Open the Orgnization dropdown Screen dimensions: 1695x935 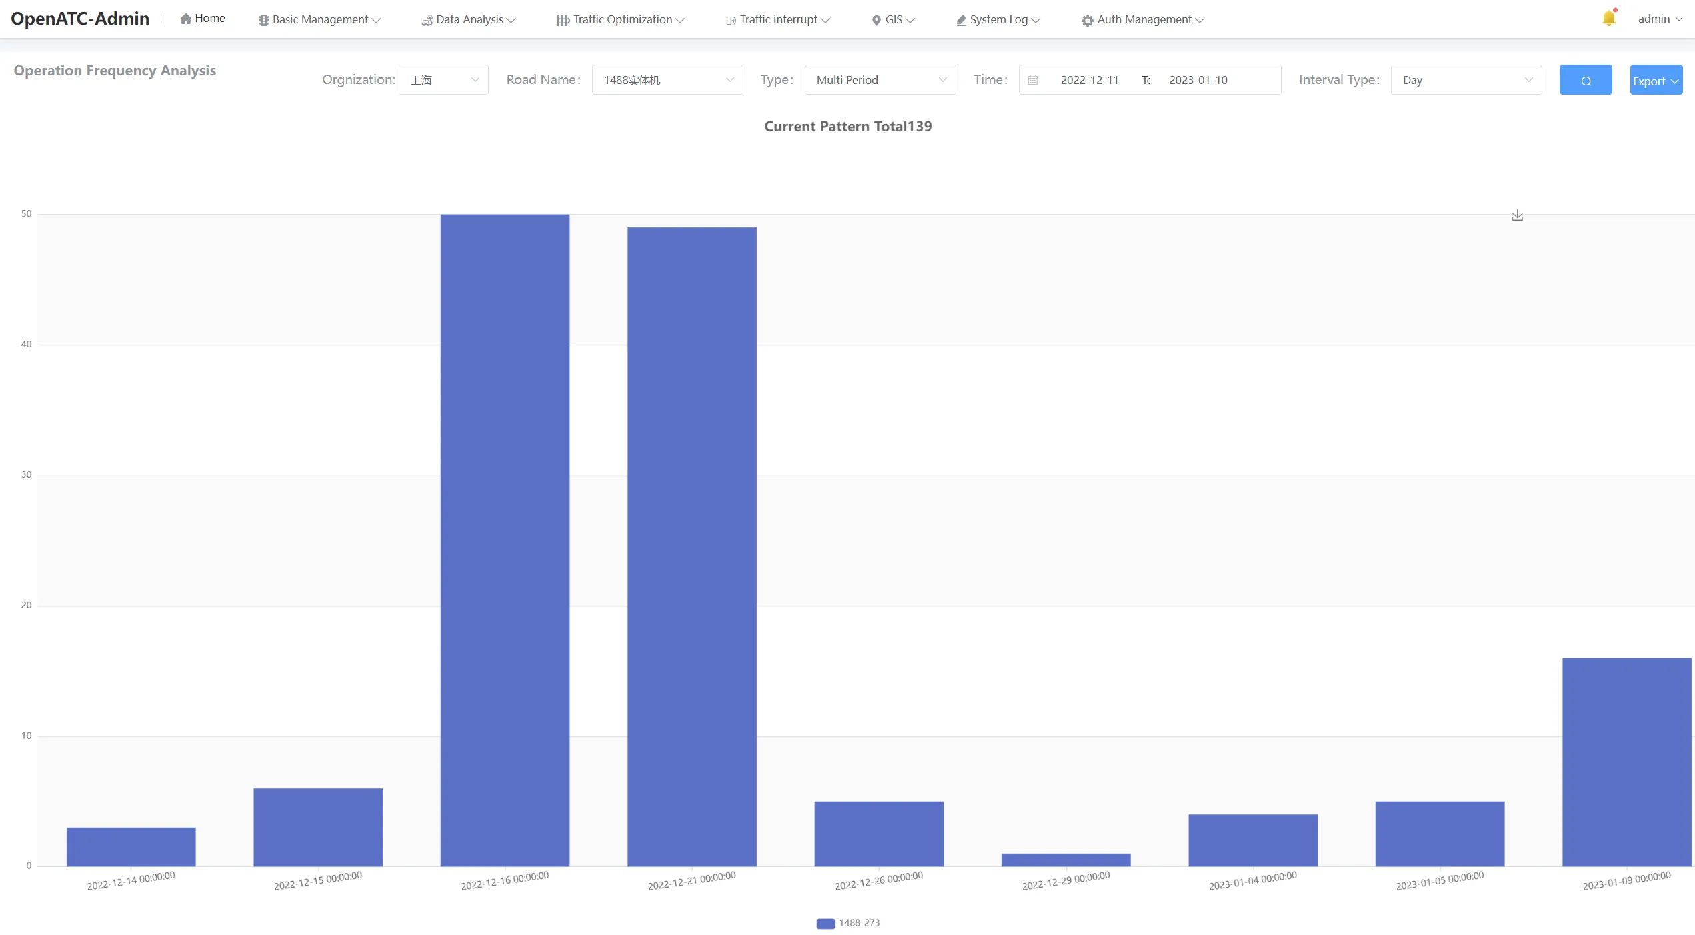coord(443,80)
